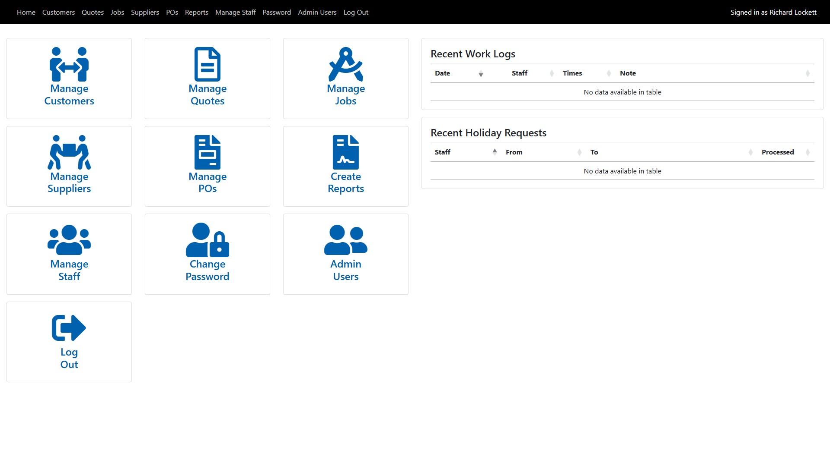This screenshot has width=830, height=466.
Task: Sort work logs by Note column
Action: (715, 73)
